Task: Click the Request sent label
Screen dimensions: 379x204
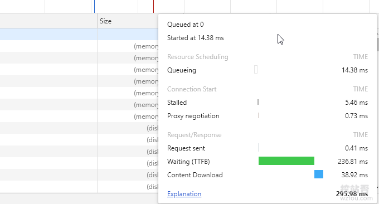Action: coord(186,148)
